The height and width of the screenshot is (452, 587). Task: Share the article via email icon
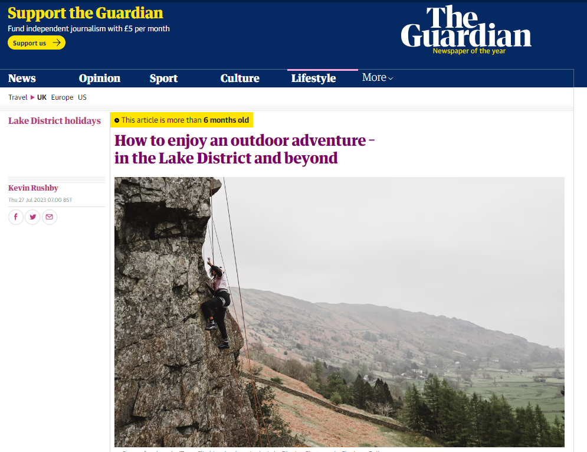click(50, 217)
